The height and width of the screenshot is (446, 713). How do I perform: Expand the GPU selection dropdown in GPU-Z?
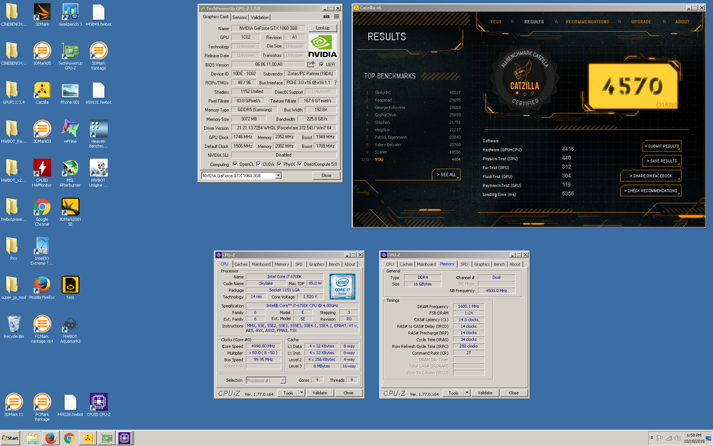point(278,176)
